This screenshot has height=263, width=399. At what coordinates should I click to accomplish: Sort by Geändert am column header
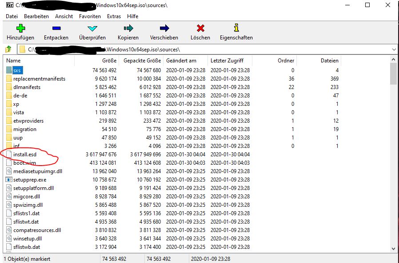pyautogui.click(x=186, y=61)
